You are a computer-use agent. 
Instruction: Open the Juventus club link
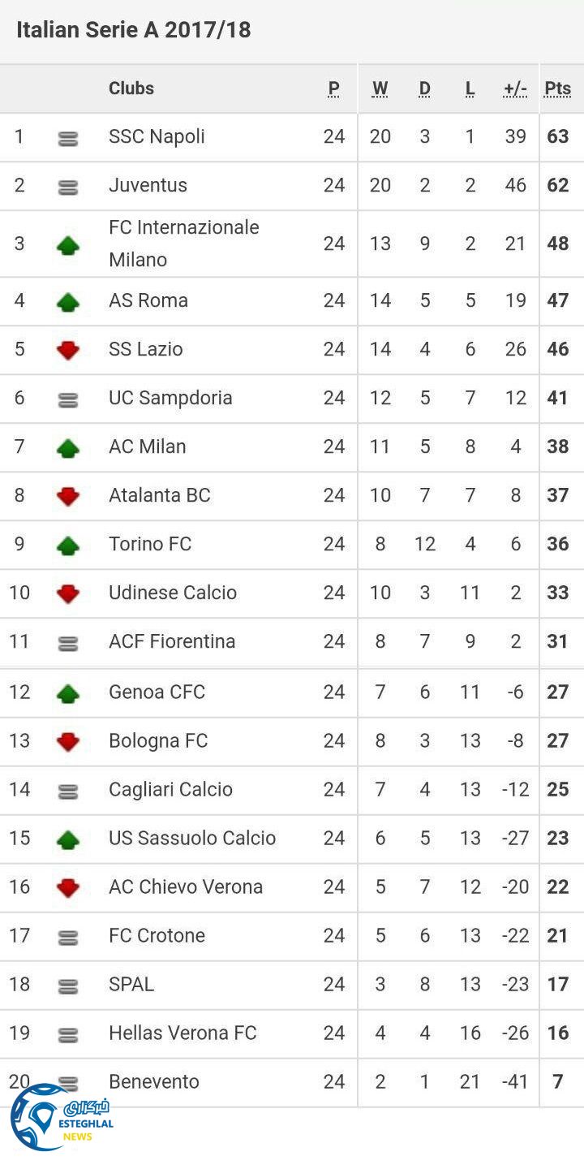(x=148, y=185)
